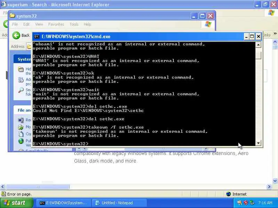Screen dimensions: 278x208
Task: Switch to the cmd.exe taskbar button
Action: pyautogui.click(x=63, y=203)
